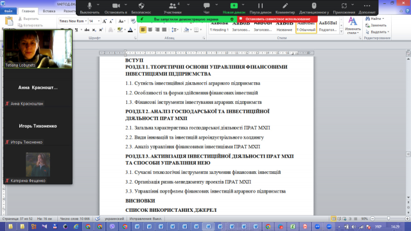Expand Participants options arrow in Zoom
This screenshot has height=231, width=411.
click(188, 4)
